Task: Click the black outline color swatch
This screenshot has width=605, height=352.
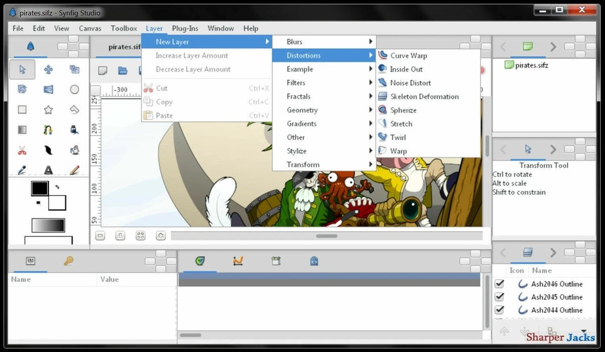Action: [x=40, y=188]
